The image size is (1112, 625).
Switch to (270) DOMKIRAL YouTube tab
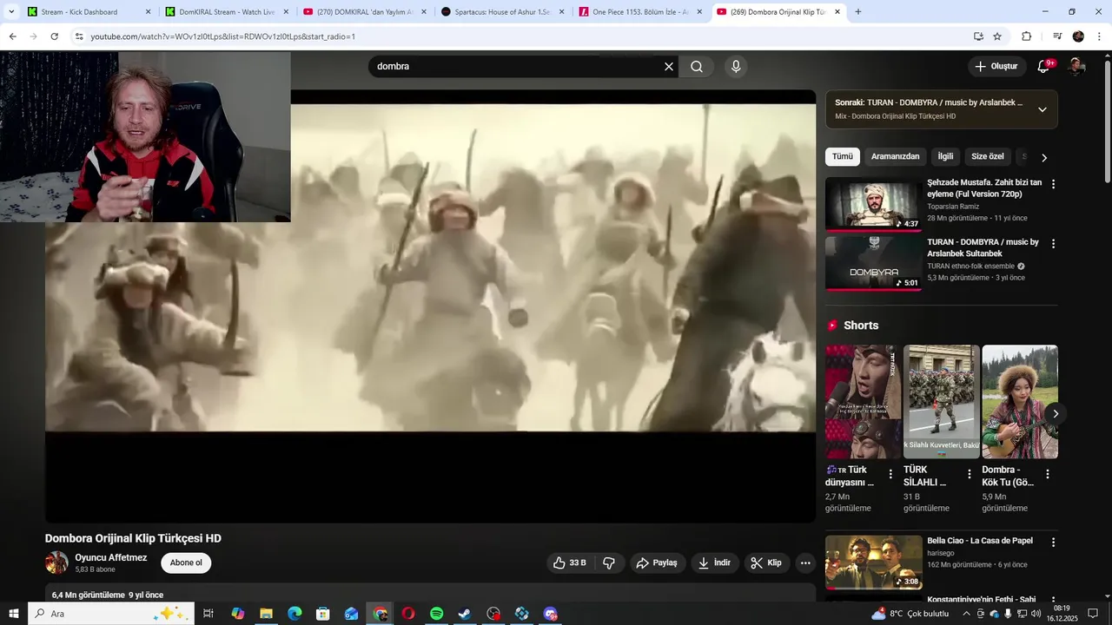[x=364, y=12]
